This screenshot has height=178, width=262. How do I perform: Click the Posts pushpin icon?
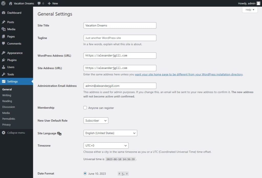pyautogui.click(x=4, y=22)
